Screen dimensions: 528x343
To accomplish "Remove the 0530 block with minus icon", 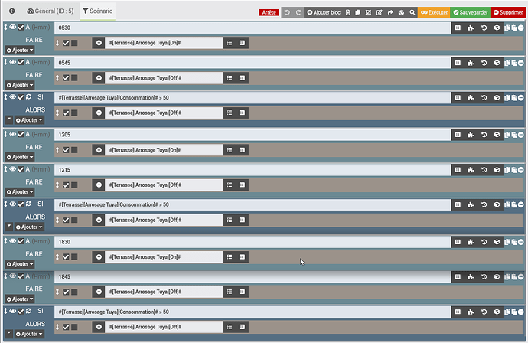I will pos(521,28).
